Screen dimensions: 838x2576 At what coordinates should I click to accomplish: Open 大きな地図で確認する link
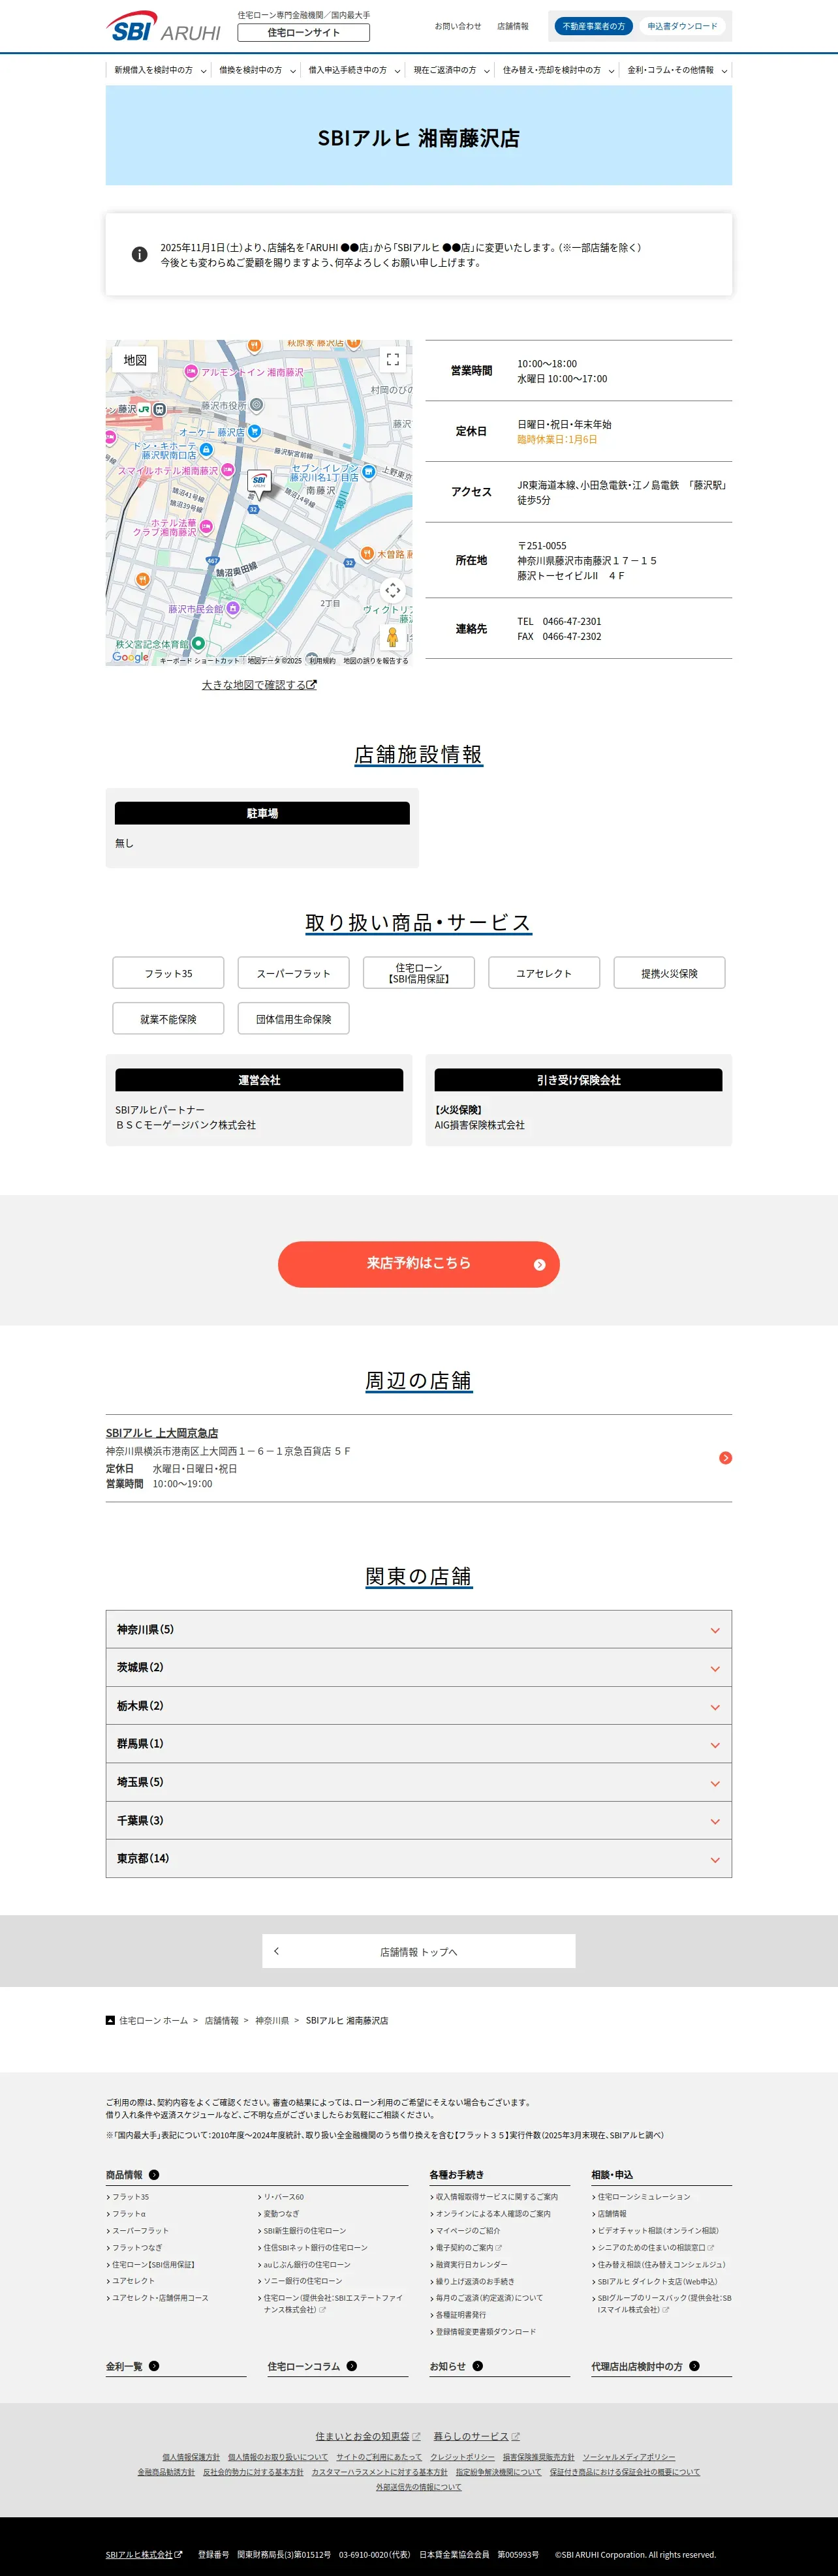[x=259, y=685]
